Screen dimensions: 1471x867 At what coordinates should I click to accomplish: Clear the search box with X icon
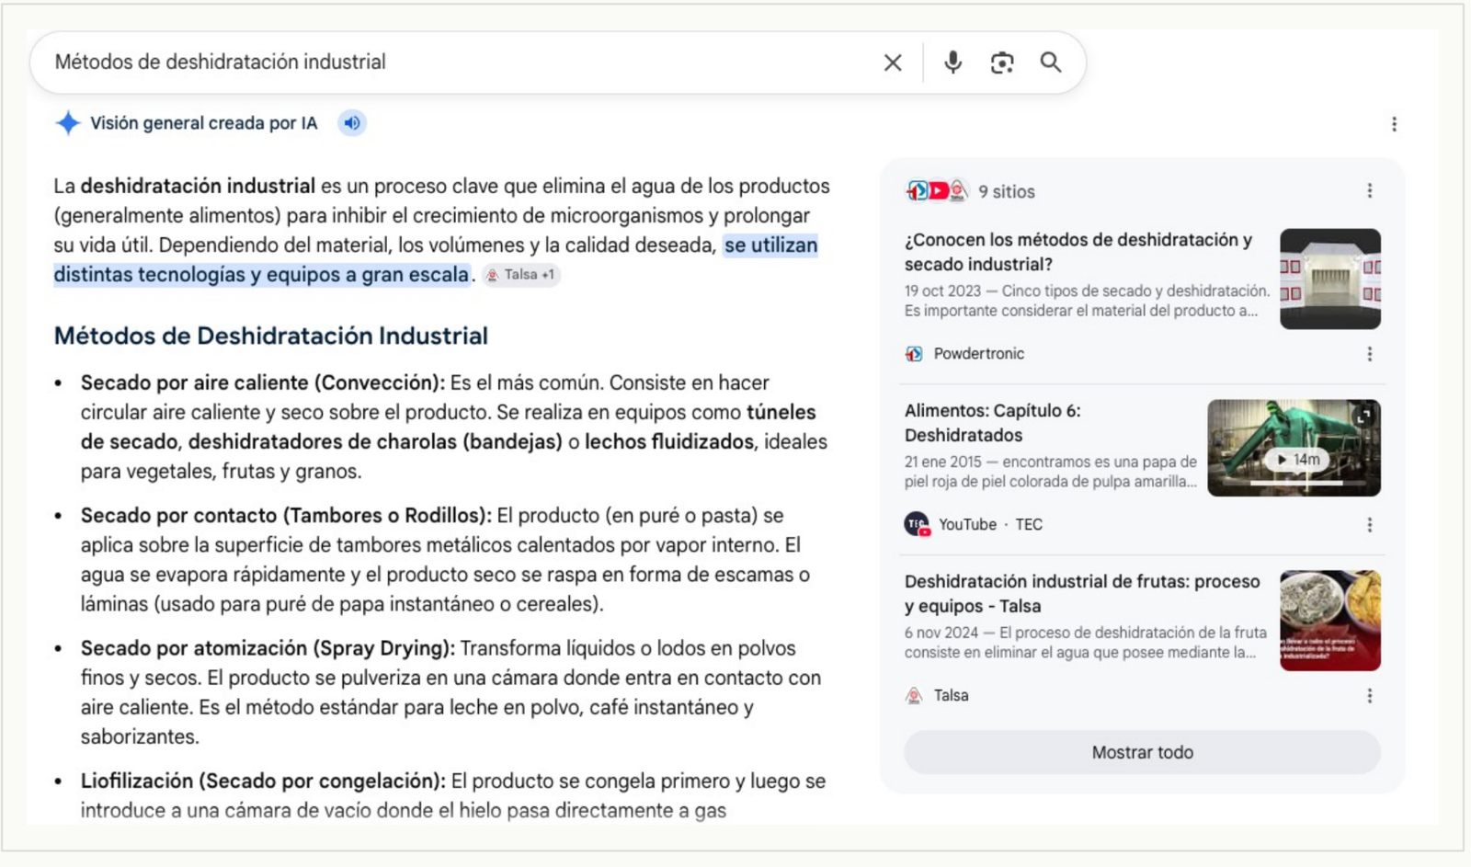893,63
